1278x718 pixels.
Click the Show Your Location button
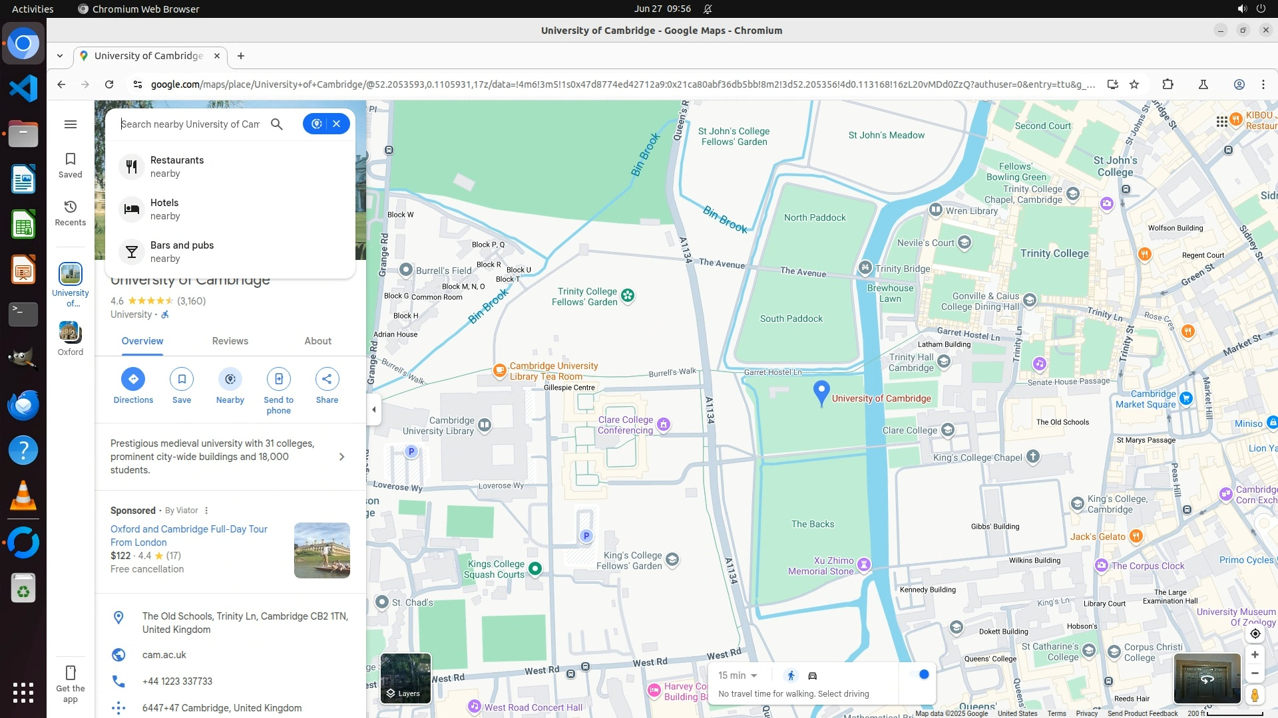(1255, 634)
